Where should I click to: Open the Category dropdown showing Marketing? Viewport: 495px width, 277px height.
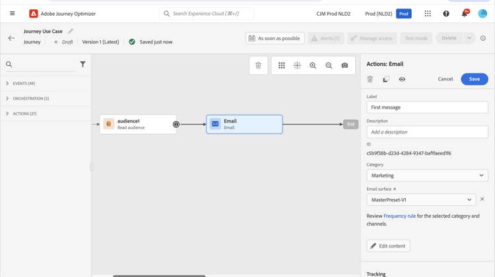(x=427, y=176)
